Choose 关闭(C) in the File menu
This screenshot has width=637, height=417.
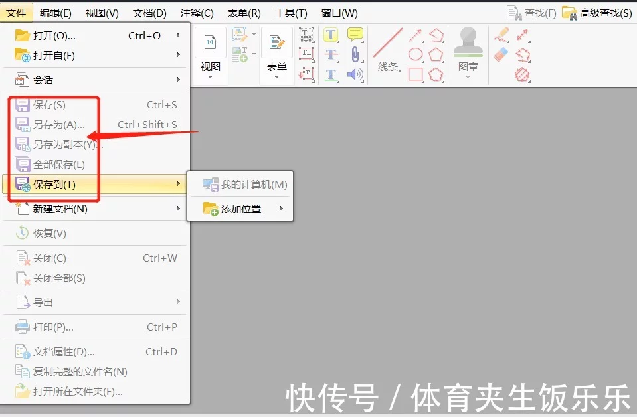[96, 258]
